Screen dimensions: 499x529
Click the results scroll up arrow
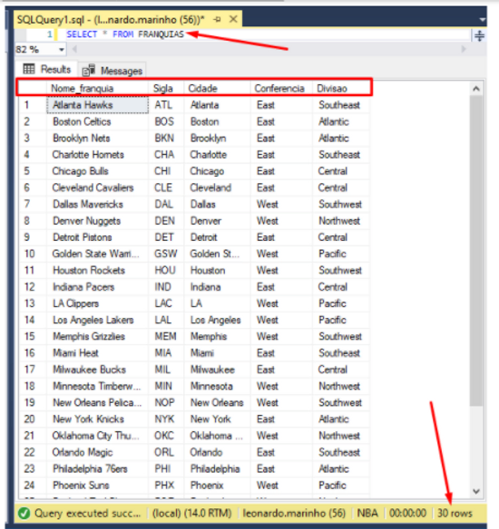coord(476,89)
